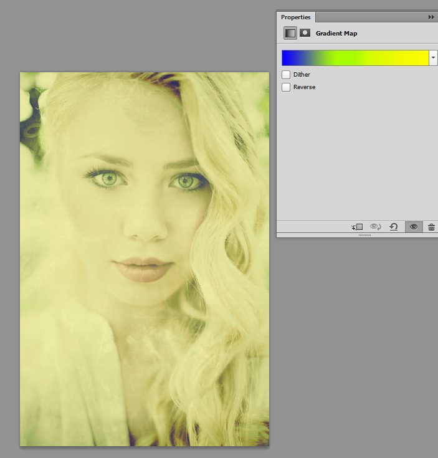
Task: Click the Reverse label text
Action: pyautogui.click(x=304, y=87)
